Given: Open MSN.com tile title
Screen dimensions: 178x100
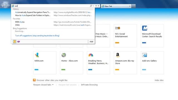Looking at the screenshot, I should (39, 61).
